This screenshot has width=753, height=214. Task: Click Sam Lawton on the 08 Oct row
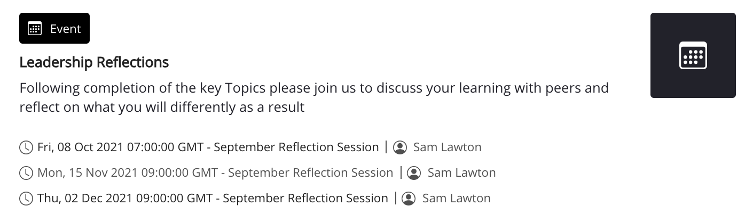(x=447, y=147)
